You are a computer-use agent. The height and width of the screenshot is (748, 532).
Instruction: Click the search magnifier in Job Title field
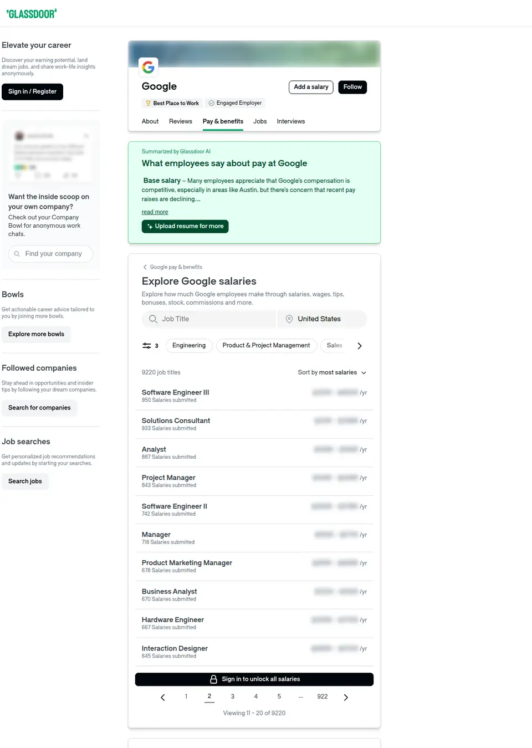[x=153, y=319]
